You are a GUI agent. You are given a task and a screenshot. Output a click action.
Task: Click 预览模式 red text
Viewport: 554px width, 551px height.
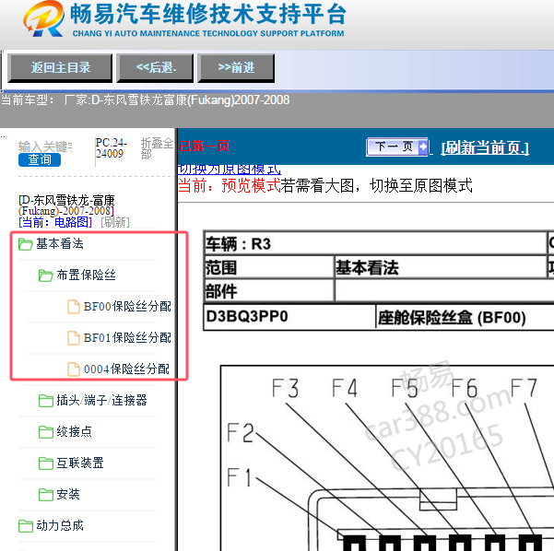[251, 185]
